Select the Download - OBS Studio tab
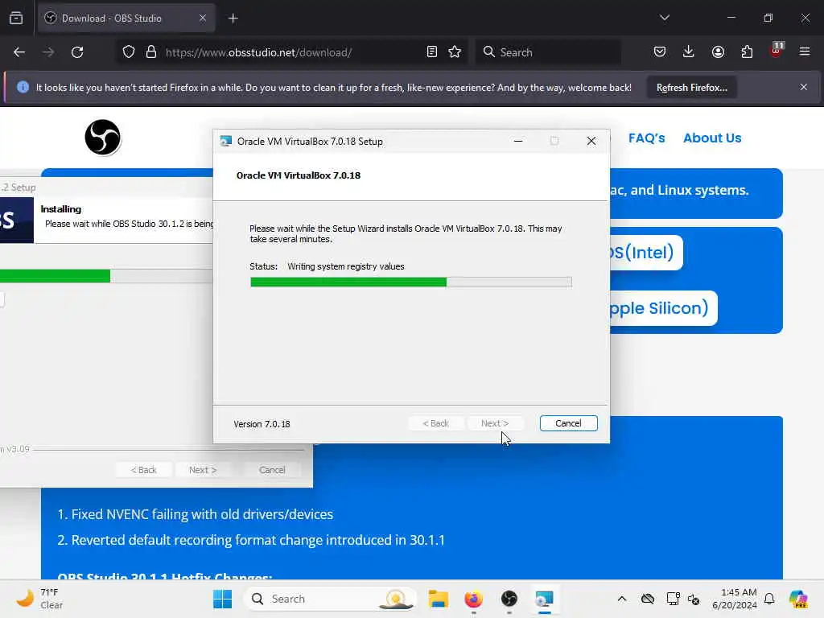Screen dimensions: 824x618 (x=126, y=19)
